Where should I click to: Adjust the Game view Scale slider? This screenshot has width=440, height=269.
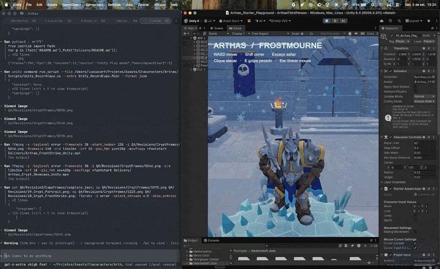303,33
